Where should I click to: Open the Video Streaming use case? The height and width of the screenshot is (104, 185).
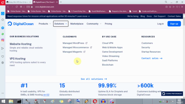click(111, 56)
